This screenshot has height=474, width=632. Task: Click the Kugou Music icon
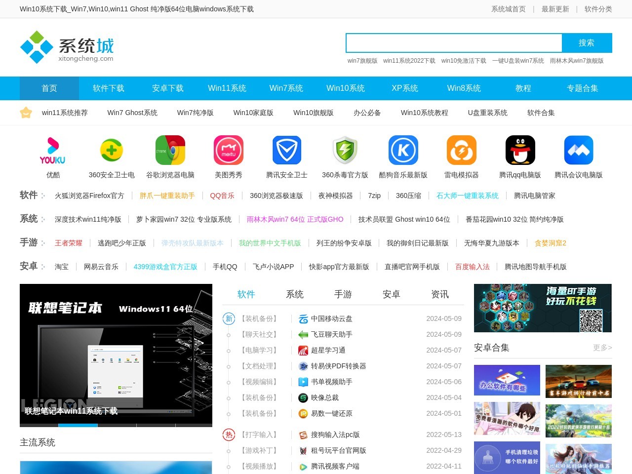click(403, 150)
